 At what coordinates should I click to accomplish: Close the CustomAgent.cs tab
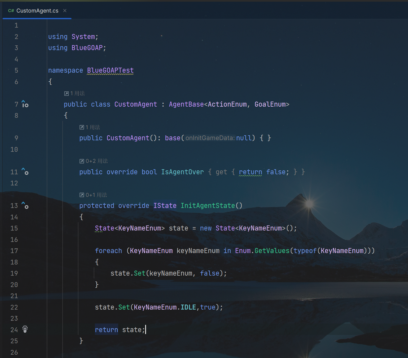[x=65, y=11]
